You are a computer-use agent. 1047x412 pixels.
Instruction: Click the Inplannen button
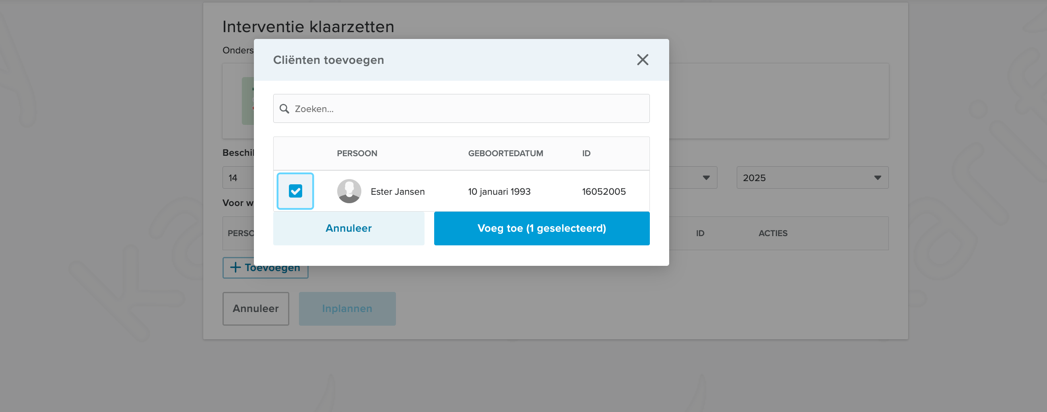coord(347,308)
